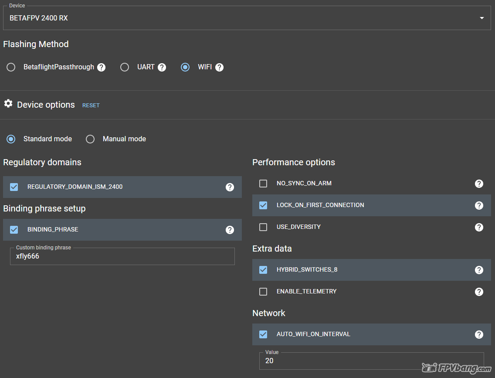Uncheck HYBRID_SWITCHES_8 checkbox
The image size is (495, 378).
[x=263, y=270]
